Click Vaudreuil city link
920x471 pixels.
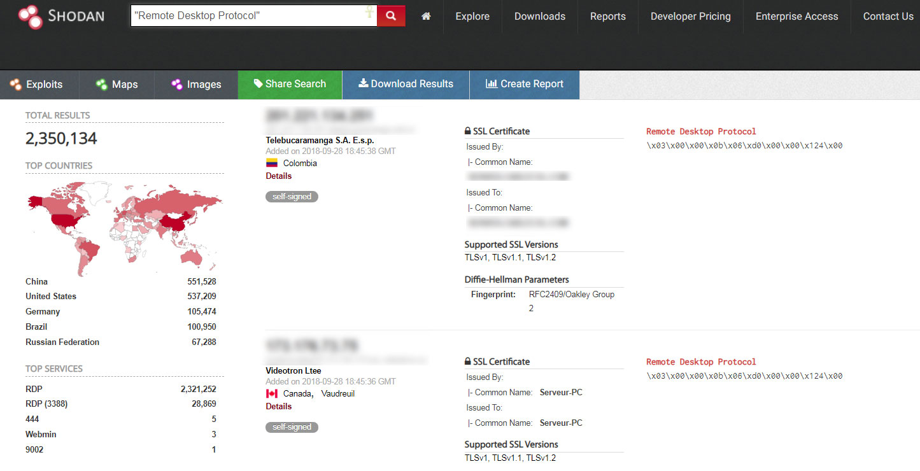tap(337, 393)
